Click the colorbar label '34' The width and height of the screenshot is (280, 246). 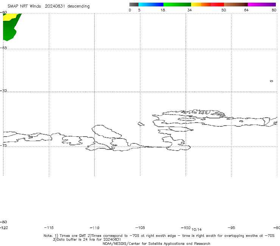coord(190,10)
